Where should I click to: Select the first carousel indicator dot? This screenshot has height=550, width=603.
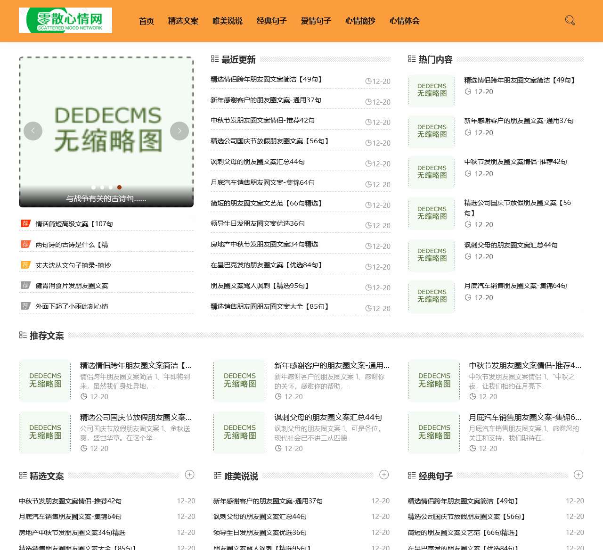93,187
